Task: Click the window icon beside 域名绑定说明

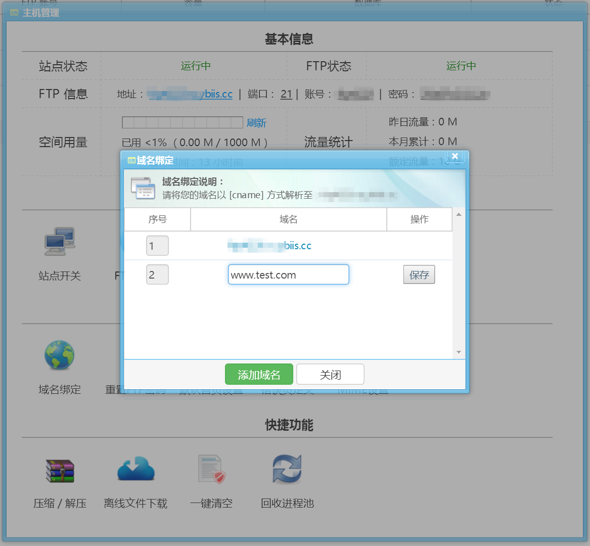Action: [x=143, y=188]
